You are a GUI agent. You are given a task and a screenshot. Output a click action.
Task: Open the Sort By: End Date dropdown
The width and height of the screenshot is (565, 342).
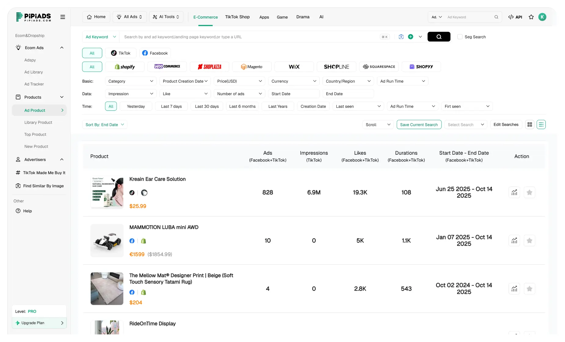[x=104, y=124]
